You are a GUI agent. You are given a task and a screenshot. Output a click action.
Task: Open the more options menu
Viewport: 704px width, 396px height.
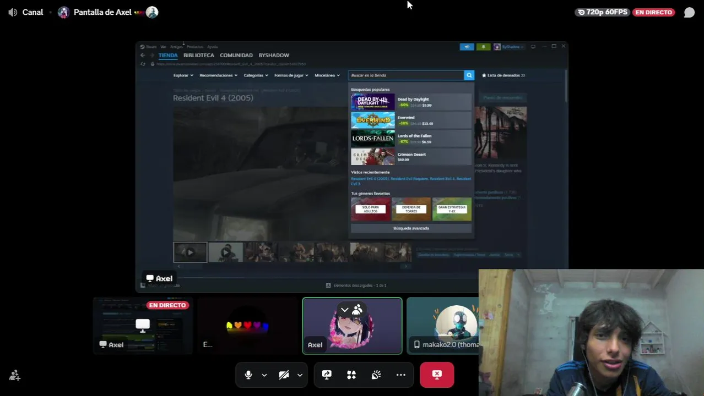401,375
